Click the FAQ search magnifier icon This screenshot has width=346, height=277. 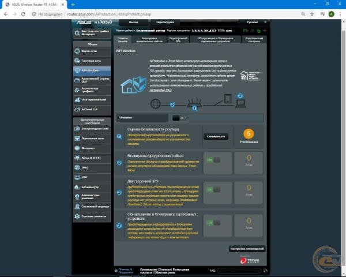click(x=265, y=271)
